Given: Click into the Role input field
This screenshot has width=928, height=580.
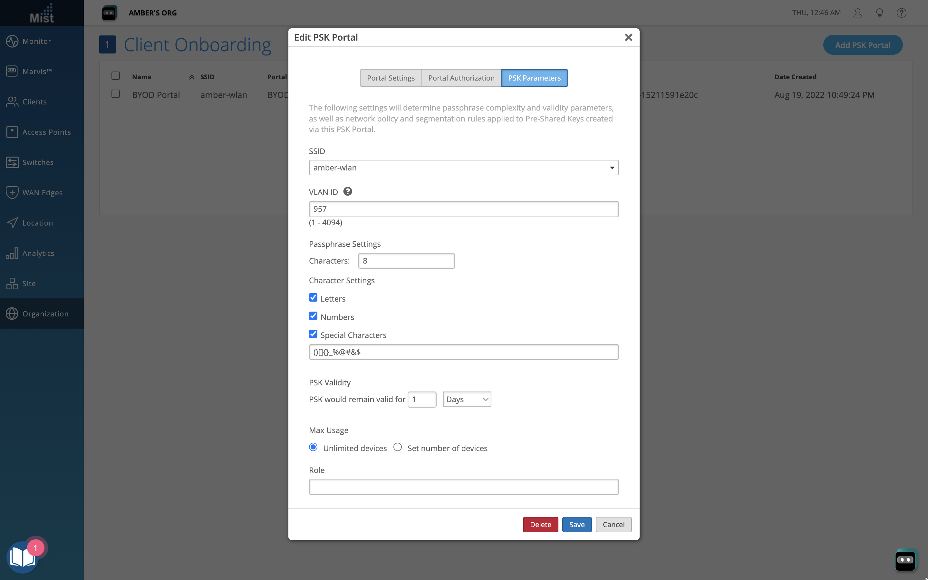Looking at the screenshot, I should (x=463, y=487).
